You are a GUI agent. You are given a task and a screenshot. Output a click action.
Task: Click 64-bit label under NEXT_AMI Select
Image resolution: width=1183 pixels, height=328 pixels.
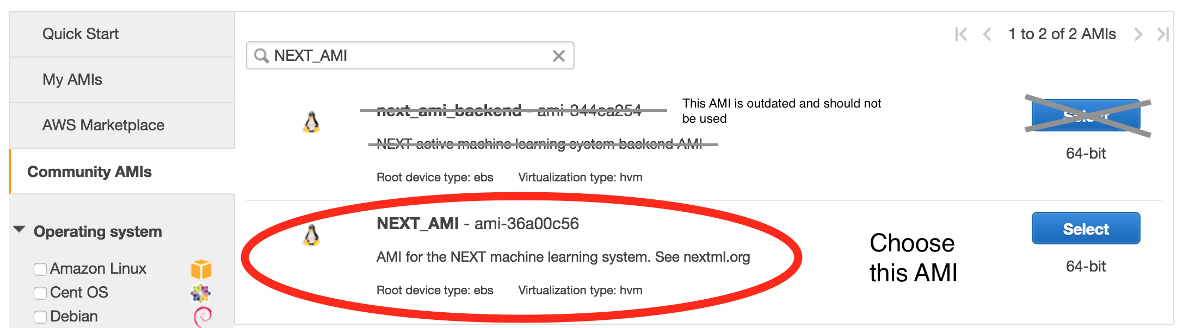point(1086,267)
